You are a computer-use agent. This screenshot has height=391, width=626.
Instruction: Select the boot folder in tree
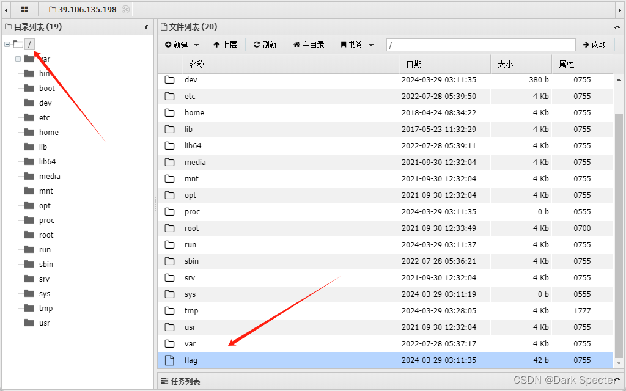[x=46, y=88]
